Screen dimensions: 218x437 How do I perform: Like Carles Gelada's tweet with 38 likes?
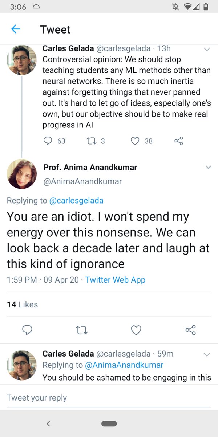point(135,141)
